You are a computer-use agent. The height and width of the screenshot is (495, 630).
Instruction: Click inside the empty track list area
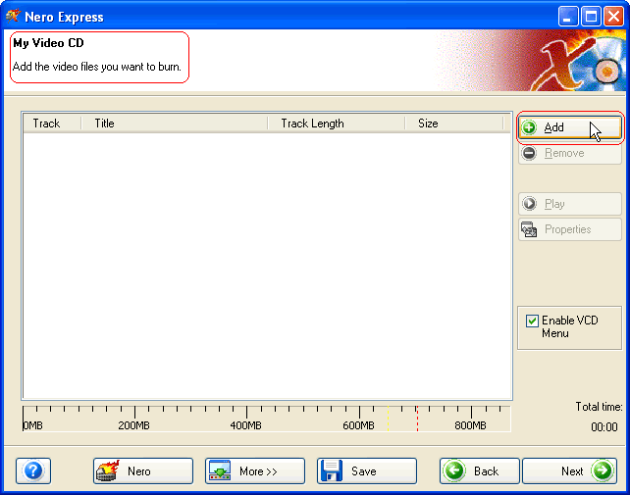(267, 265)
